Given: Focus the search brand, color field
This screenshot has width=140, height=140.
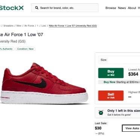Looking at the screenshot, I should pos(65,8).
